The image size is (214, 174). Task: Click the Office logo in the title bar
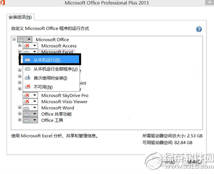click(3, 3)
